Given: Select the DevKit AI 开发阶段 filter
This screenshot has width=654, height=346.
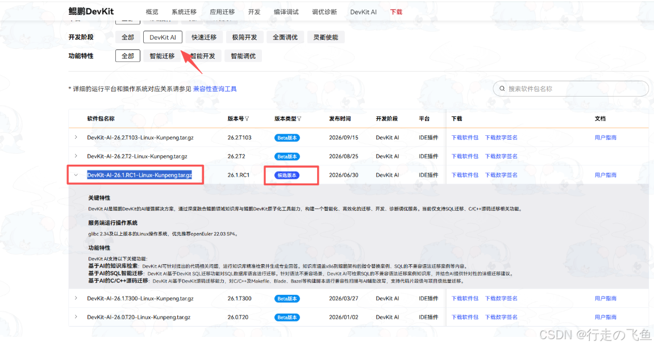Looking at the screenshot, I should point(163,37).
